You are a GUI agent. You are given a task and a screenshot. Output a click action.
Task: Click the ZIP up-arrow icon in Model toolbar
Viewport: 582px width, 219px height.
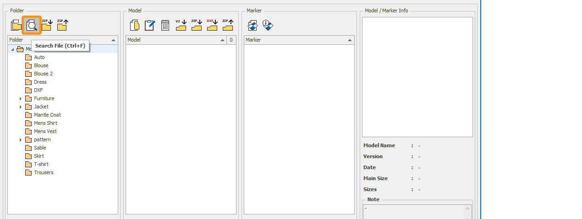227,25
